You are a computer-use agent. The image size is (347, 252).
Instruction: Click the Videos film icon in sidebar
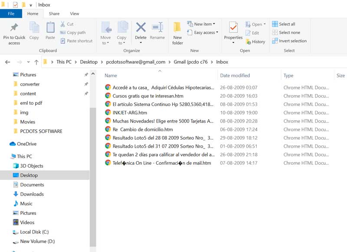(16, 222)
